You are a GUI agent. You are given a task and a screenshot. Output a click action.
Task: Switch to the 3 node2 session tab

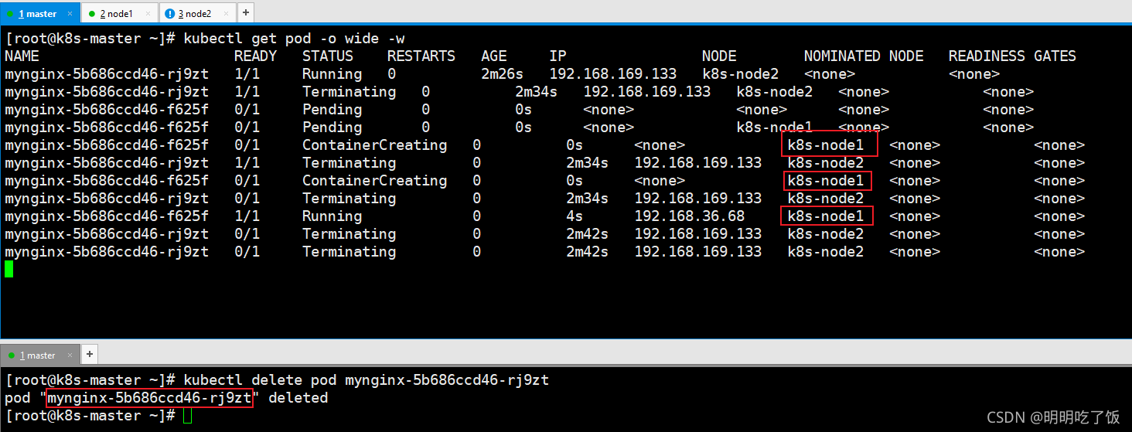pos(195,13)
